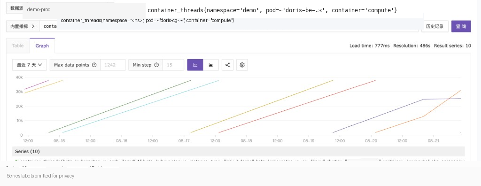481x186 pixels.
Task: Click the share graph icon
Action: point(227,65)
